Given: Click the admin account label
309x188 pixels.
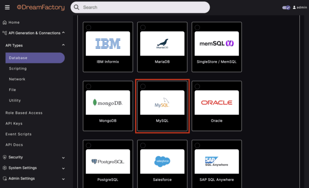Looking at the screenshot, I should point(302,7).
